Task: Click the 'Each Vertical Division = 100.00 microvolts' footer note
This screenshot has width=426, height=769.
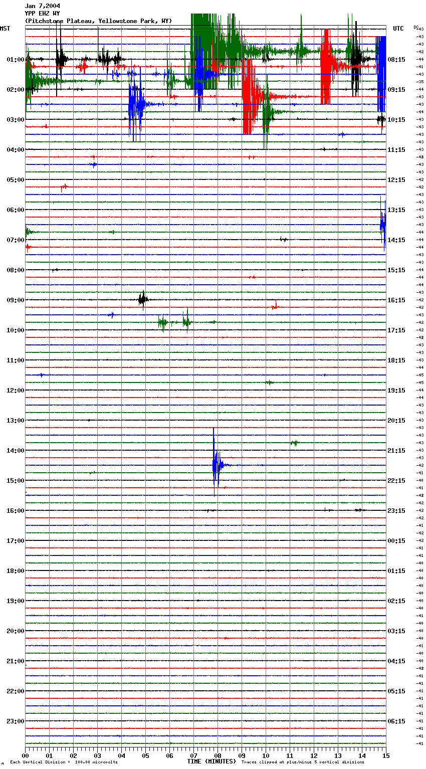Action: coord(64,762)
